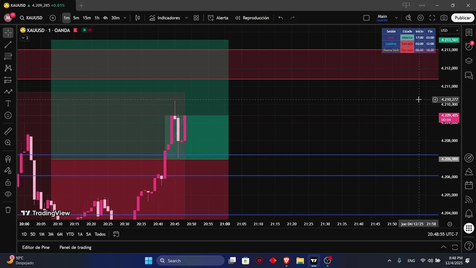Collapse the bottom panel with the chevron
This screenshot has height=268, width=476.
coord(444,247)
